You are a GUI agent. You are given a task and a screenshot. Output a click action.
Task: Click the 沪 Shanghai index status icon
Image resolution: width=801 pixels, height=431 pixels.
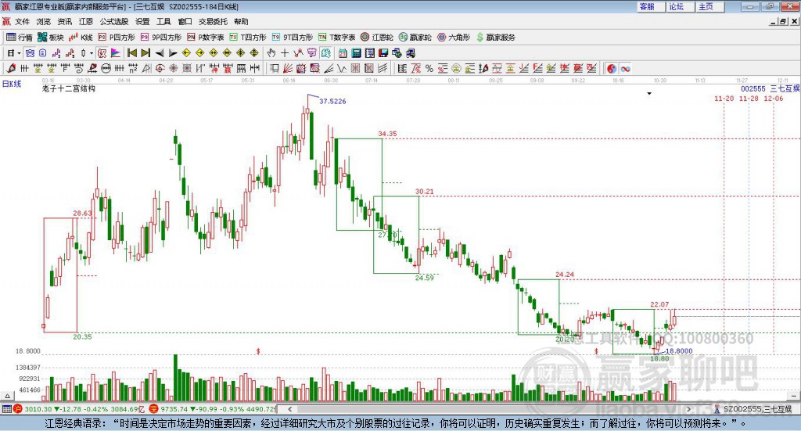click(18, 409)
